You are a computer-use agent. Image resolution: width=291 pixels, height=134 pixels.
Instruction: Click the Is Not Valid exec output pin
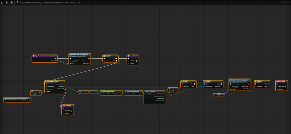222,86
